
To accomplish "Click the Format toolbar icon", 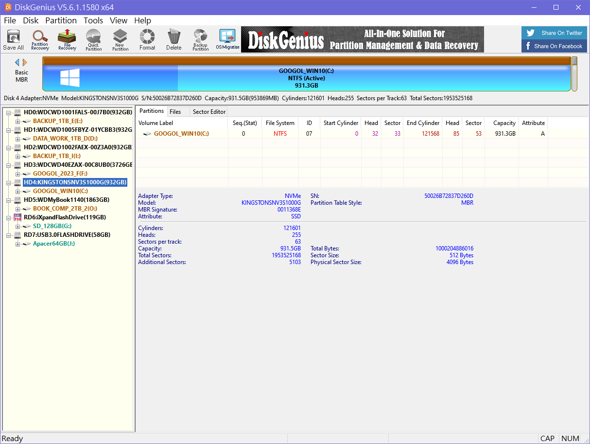I will click(147, 39).
